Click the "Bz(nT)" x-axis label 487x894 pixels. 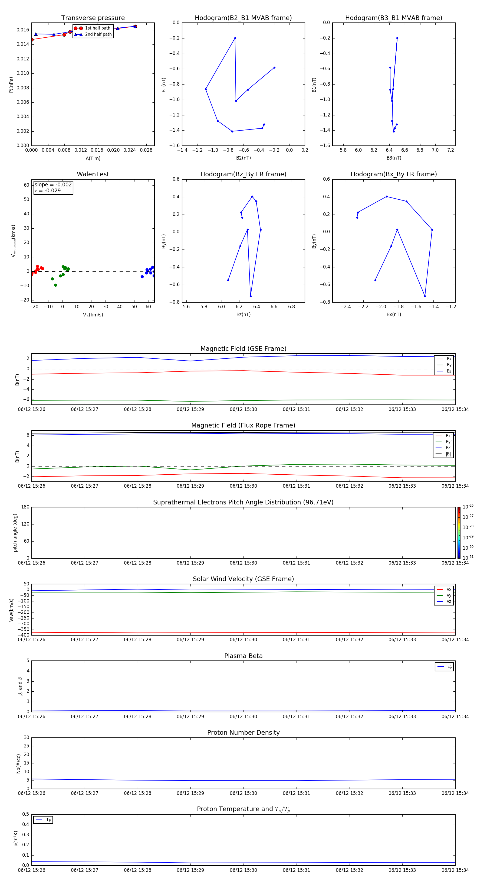pyautogui.click(x=243, y=315)
